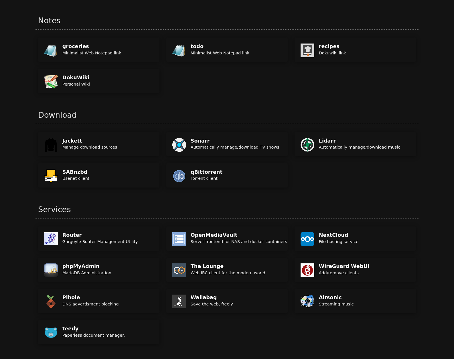This screenshot has height=359, width=454.
Task: Open the Wallabag title link
Action: (x=204, y=297)
